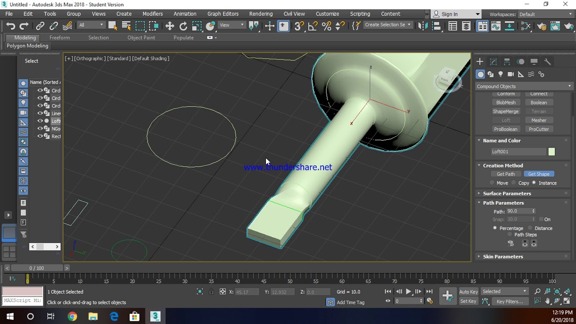576x324 pixels.
Task: Click the ProBoolean button
Action: [506, 129]
